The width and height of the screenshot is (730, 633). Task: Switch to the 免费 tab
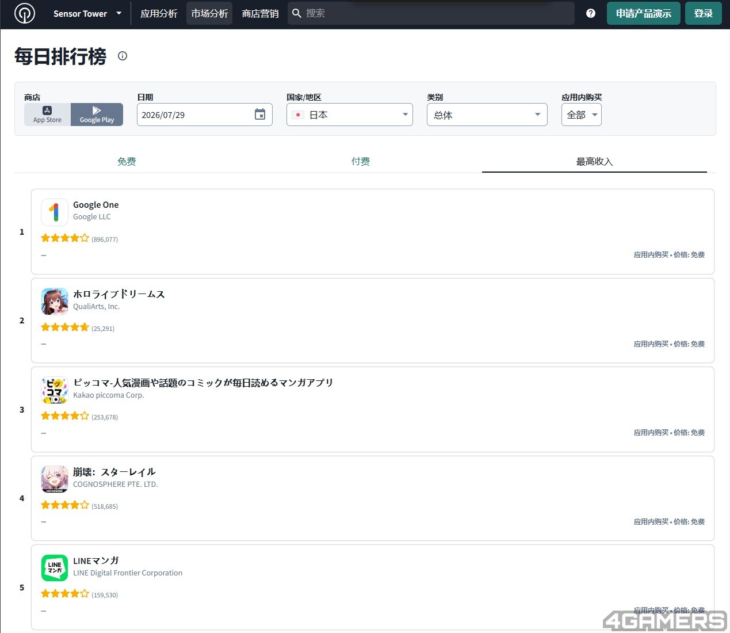click(127, 161)
